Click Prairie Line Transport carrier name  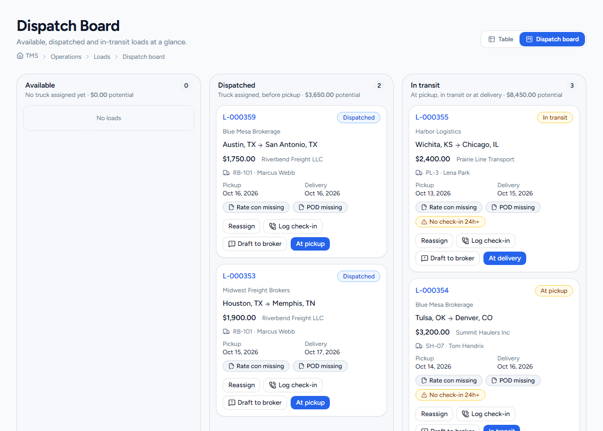485,159
